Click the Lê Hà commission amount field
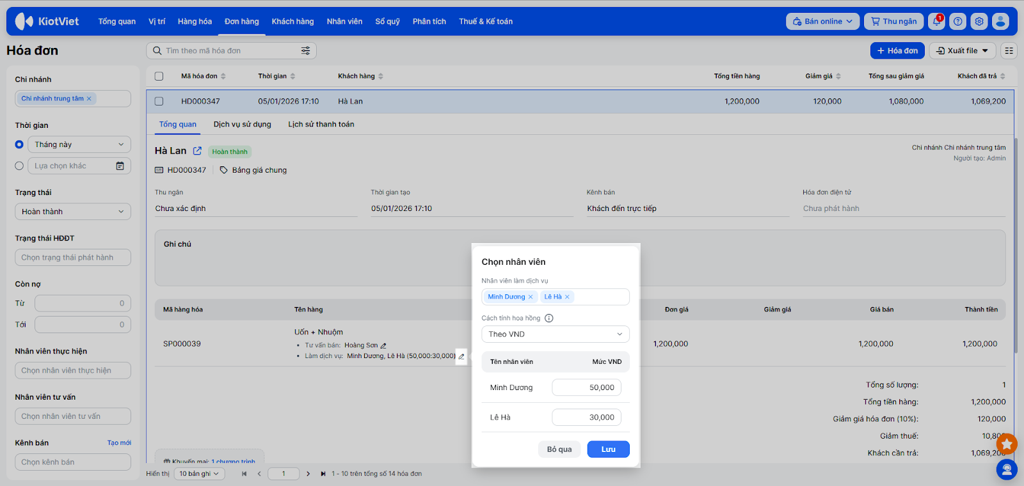The height and width of the screenshot is (486, 1024). click(x=586, y=418)
